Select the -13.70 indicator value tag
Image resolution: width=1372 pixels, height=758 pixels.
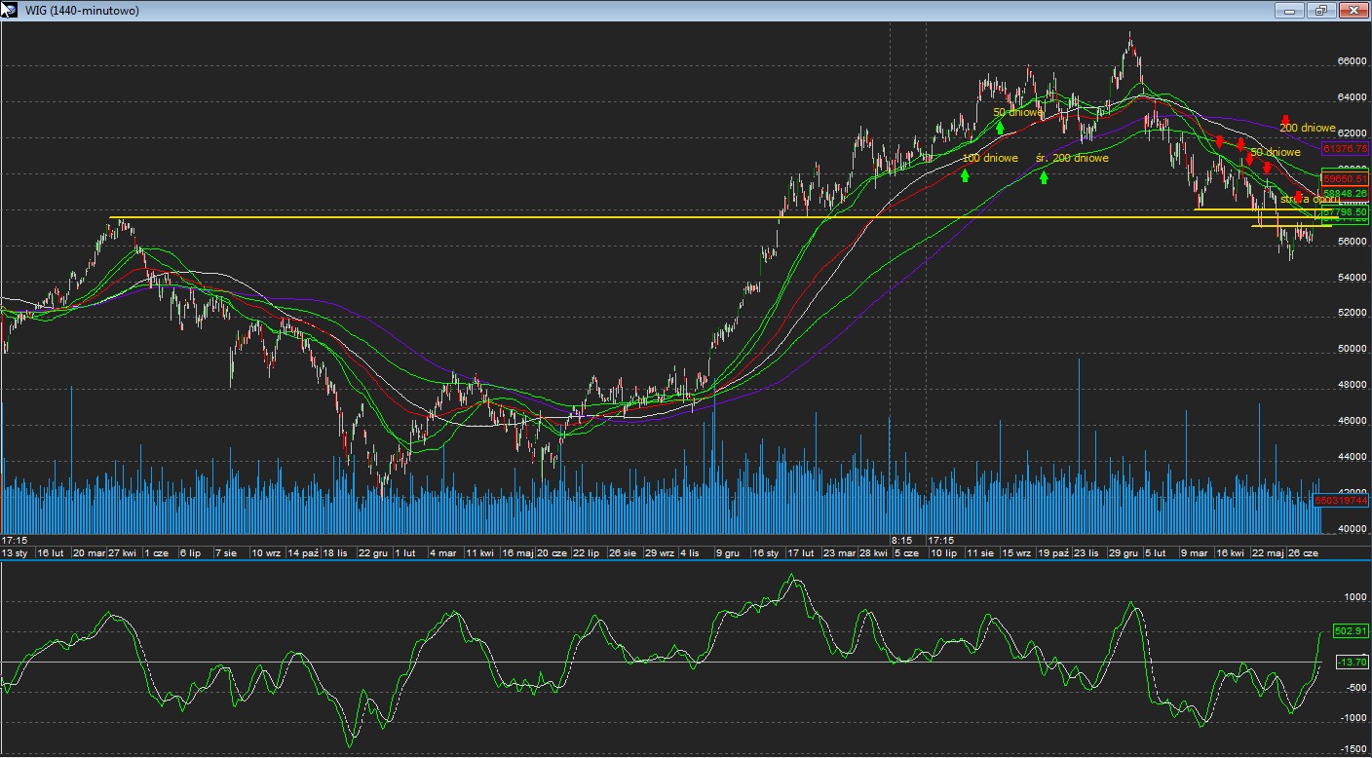tap(1351, 663)
